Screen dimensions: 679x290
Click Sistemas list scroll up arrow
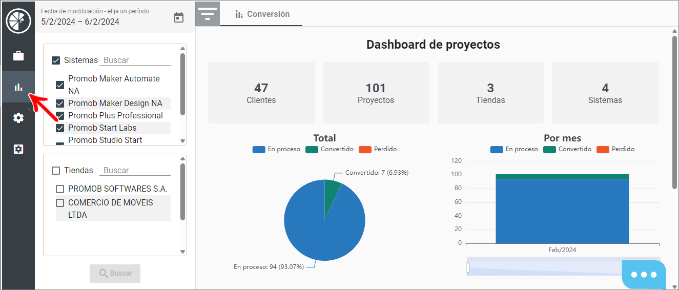183,49
